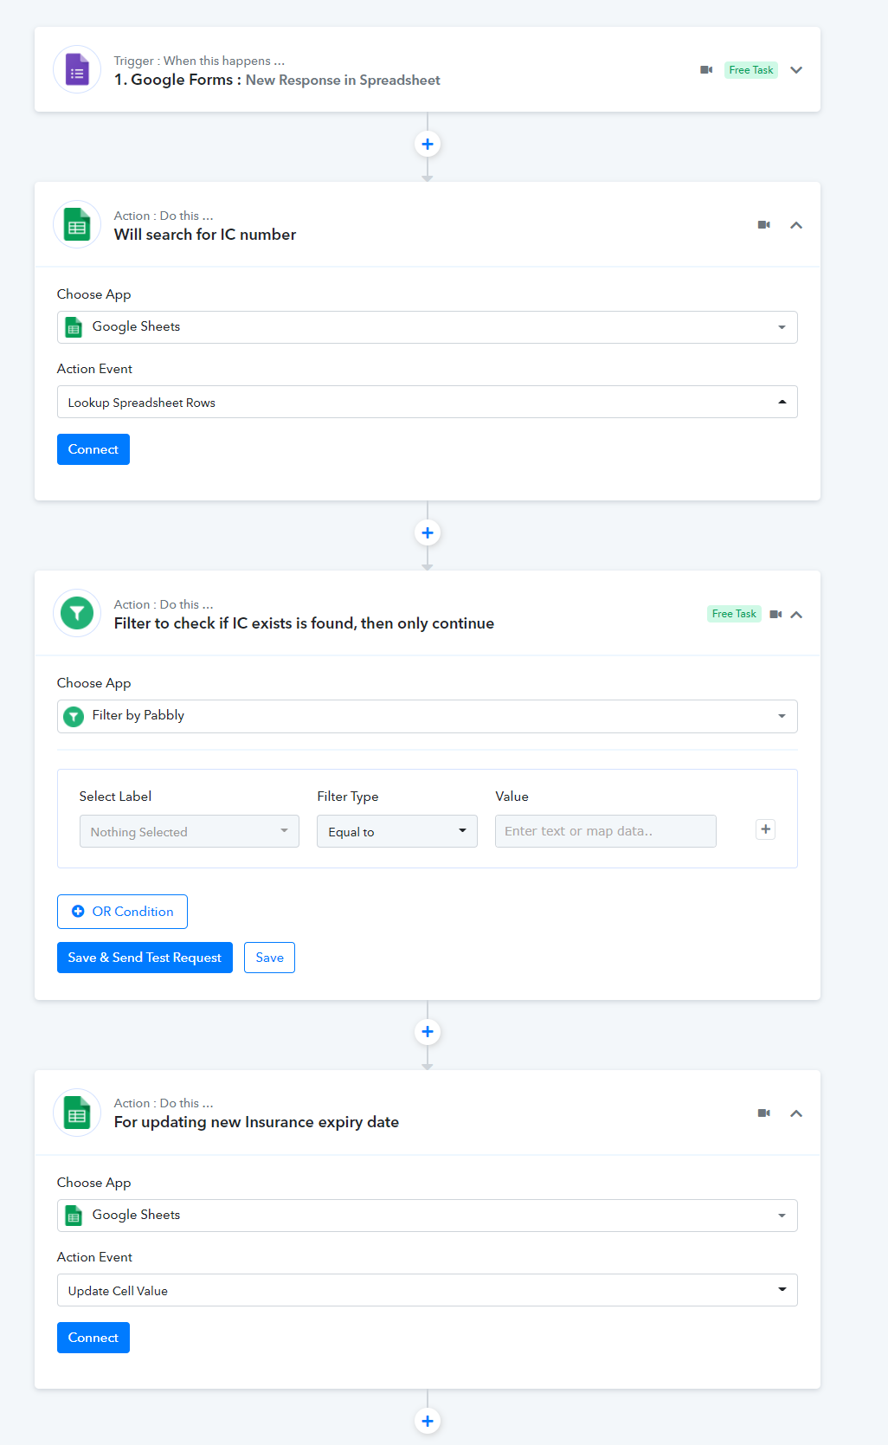Change the 'Equal to' filter type
Viewport: 888px width, 1445px height.
coord(396,831)
